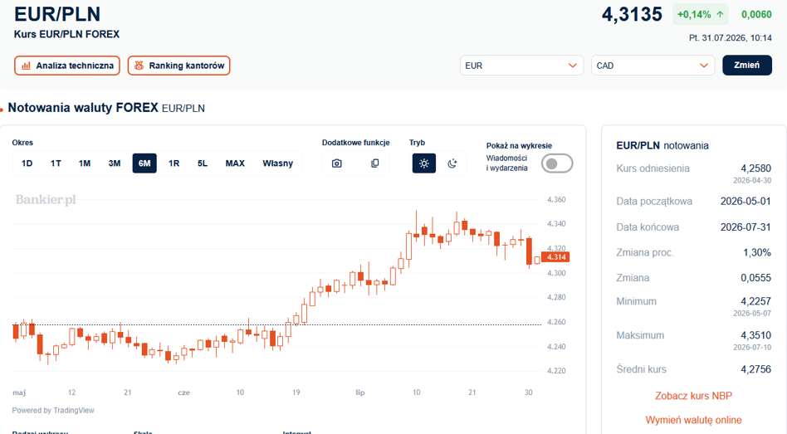Follow the Zobacz kurs NBP link
The image size is (787, 434).
[x=693, y=396]
